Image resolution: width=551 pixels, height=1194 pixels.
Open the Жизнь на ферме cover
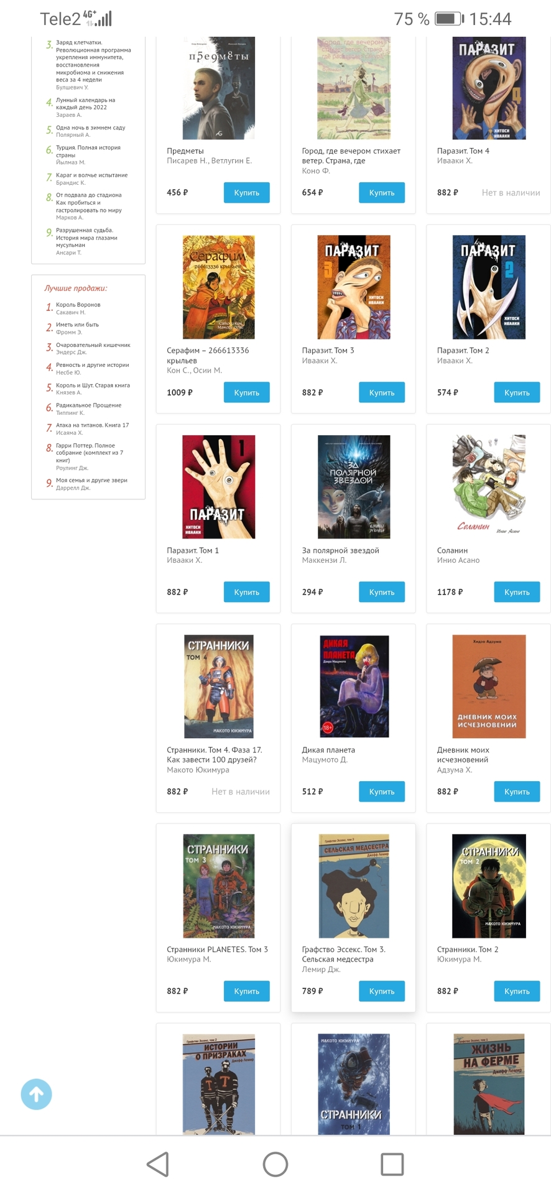(489, 1085)
